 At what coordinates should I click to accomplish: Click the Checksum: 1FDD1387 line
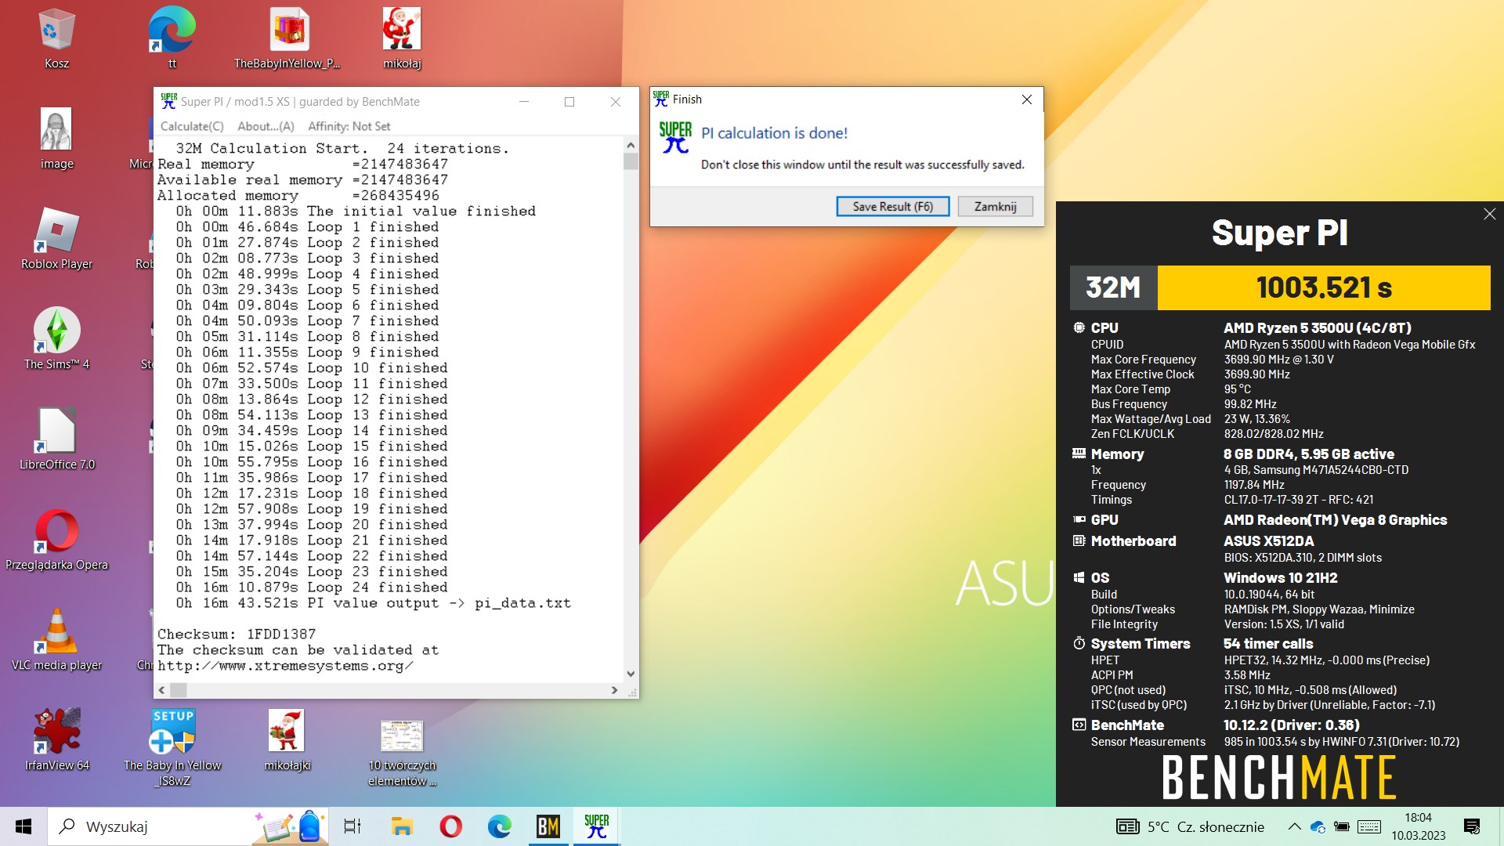click(x=237, y=634)
